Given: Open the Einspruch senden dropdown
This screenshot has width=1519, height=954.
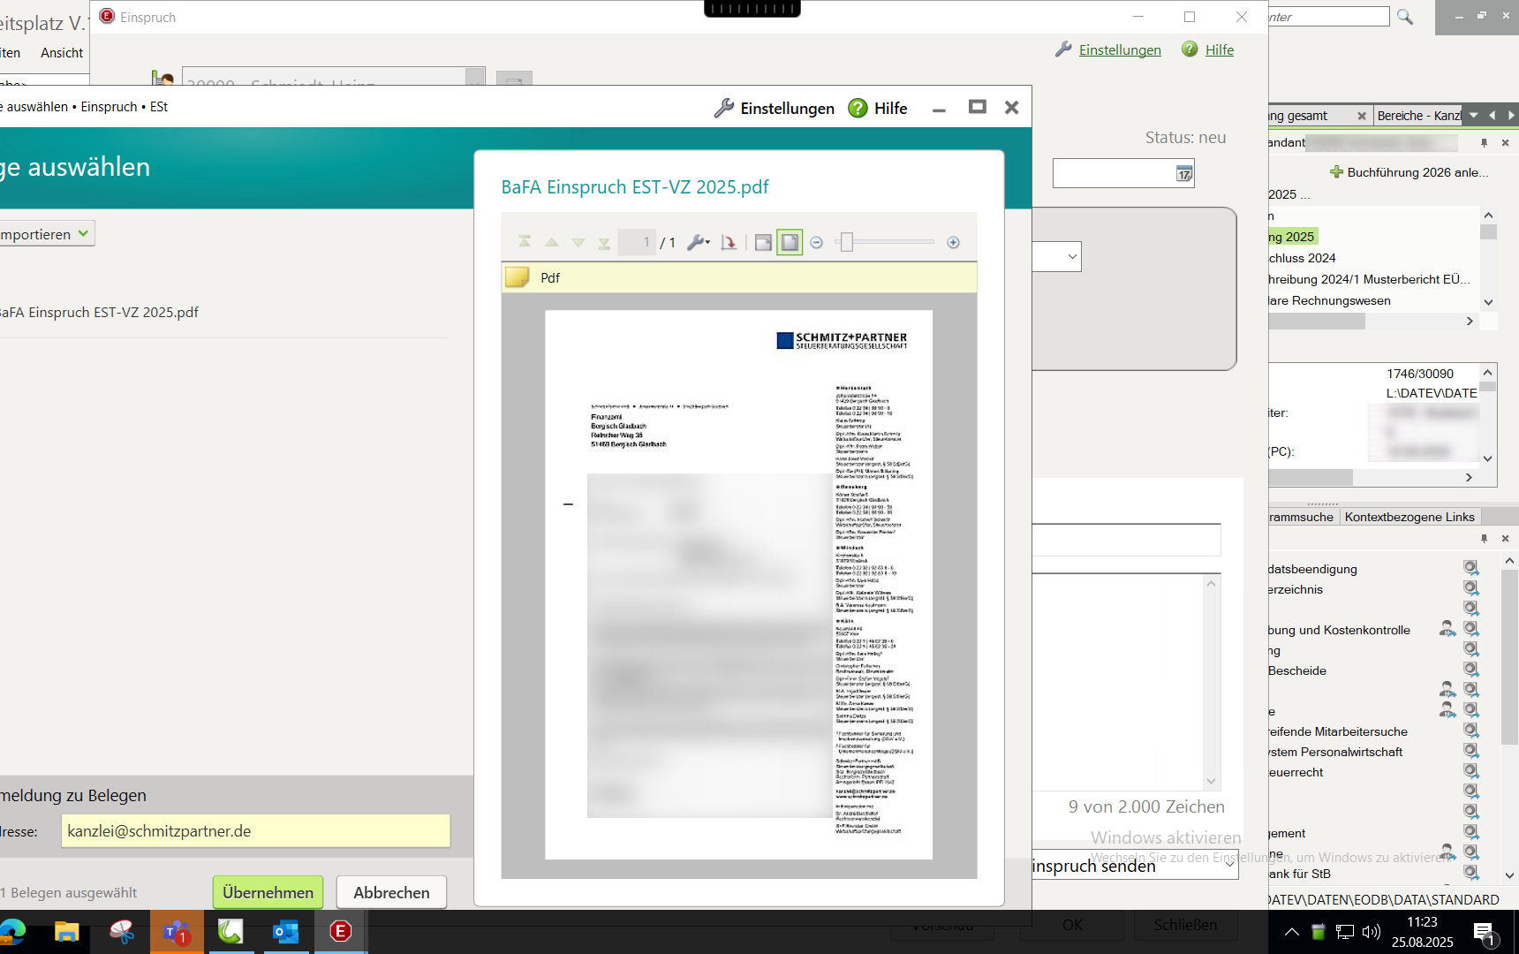Looking at the screenshot, I should click(1229, 865).
